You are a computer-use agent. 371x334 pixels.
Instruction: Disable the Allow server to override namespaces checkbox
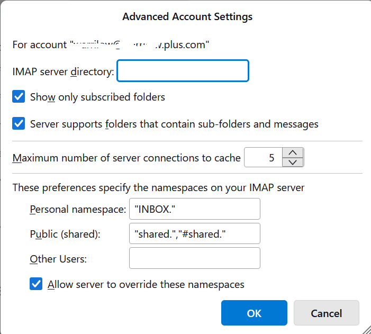[x=37, y=284]
